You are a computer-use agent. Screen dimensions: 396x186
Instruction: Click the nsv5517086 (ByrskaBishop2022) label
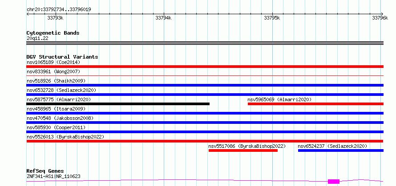click(247, 146)
